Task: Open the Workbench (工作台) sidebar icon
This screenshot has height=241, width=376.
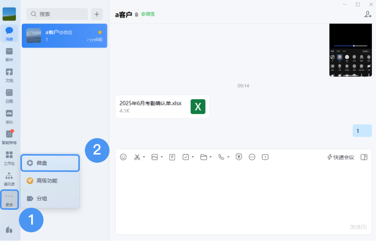Action: pos(9,158)
